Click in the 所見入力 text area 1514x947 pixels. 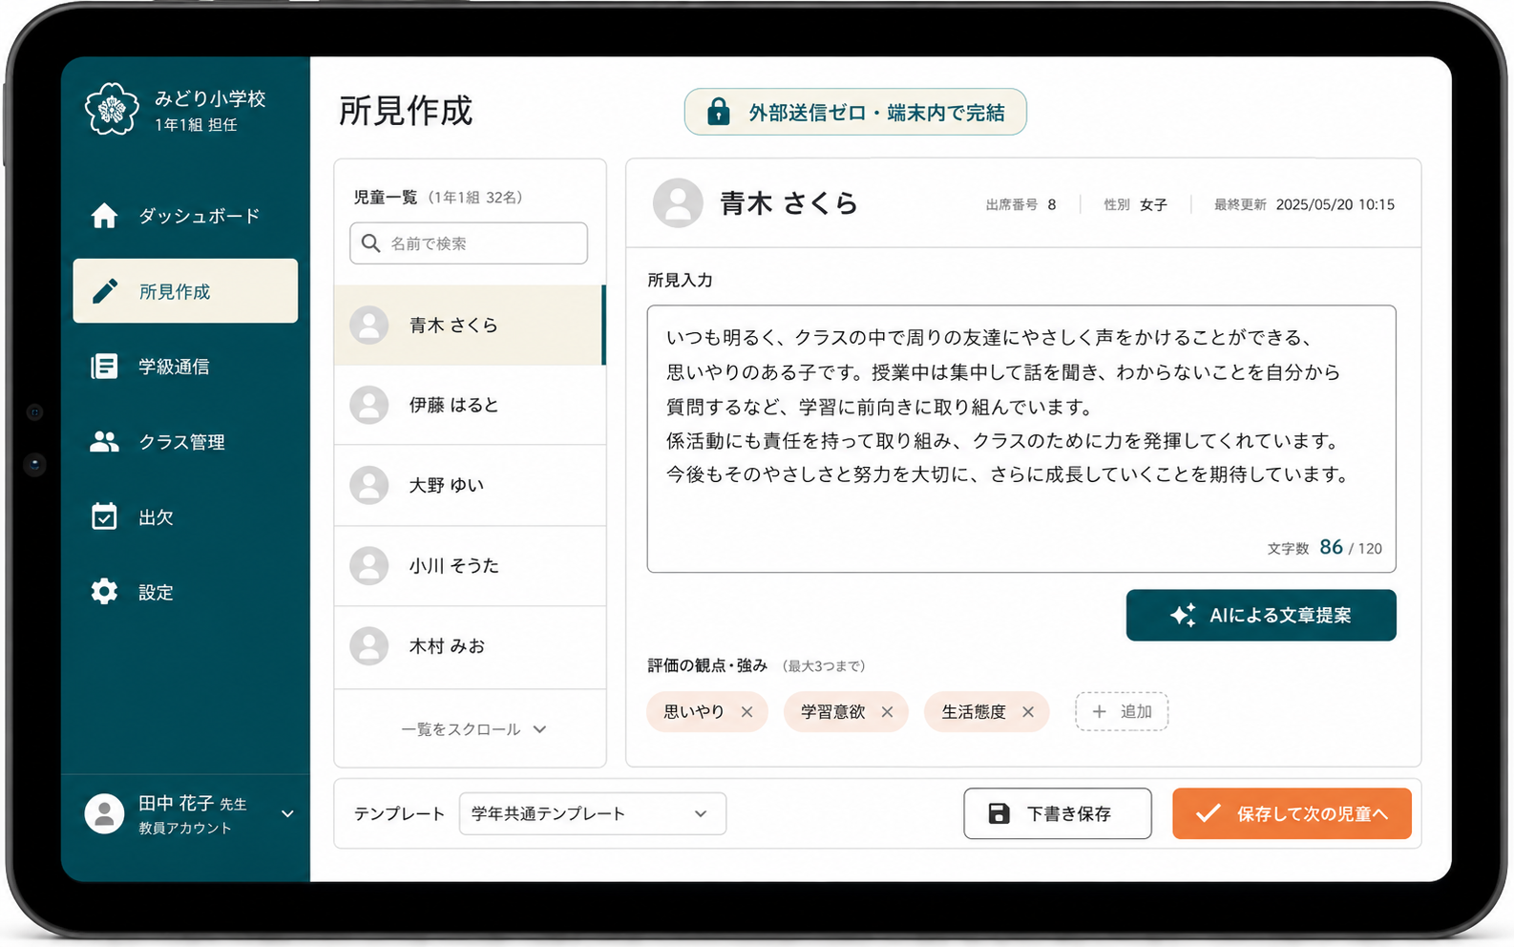(1021, 439)
